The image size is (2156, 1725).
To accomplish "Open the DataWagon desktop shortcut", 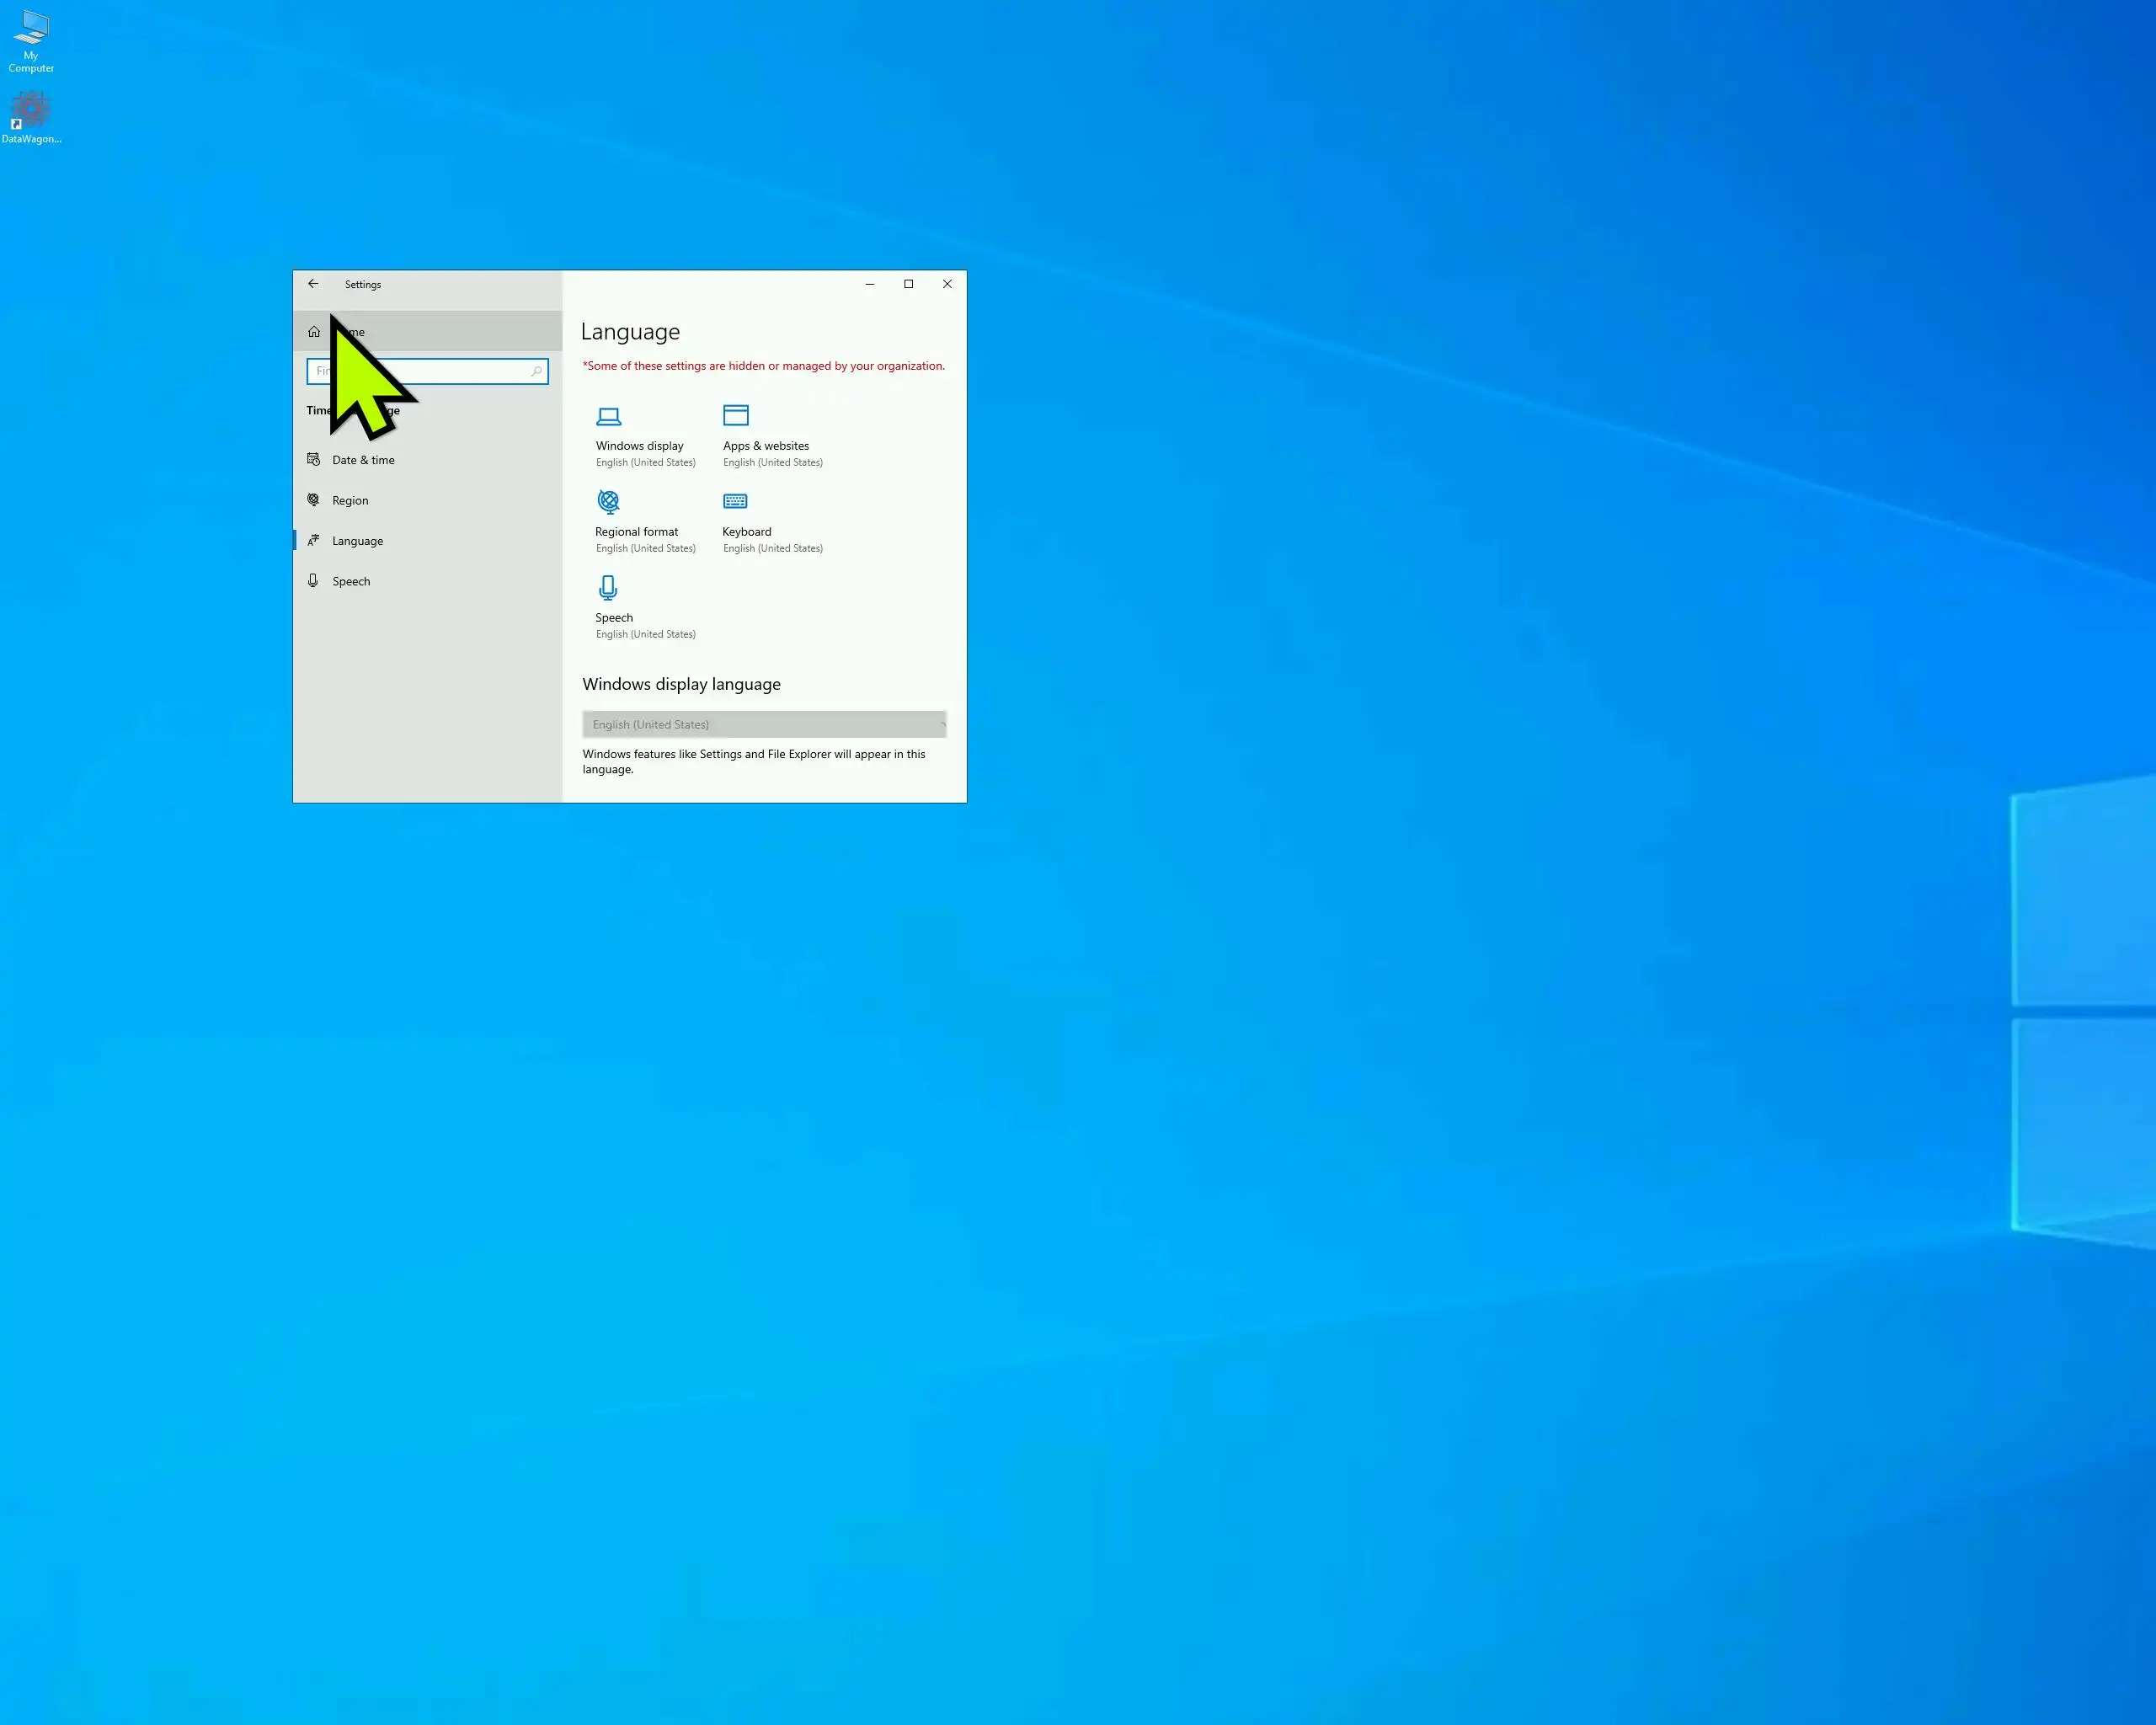I will 31,110.
